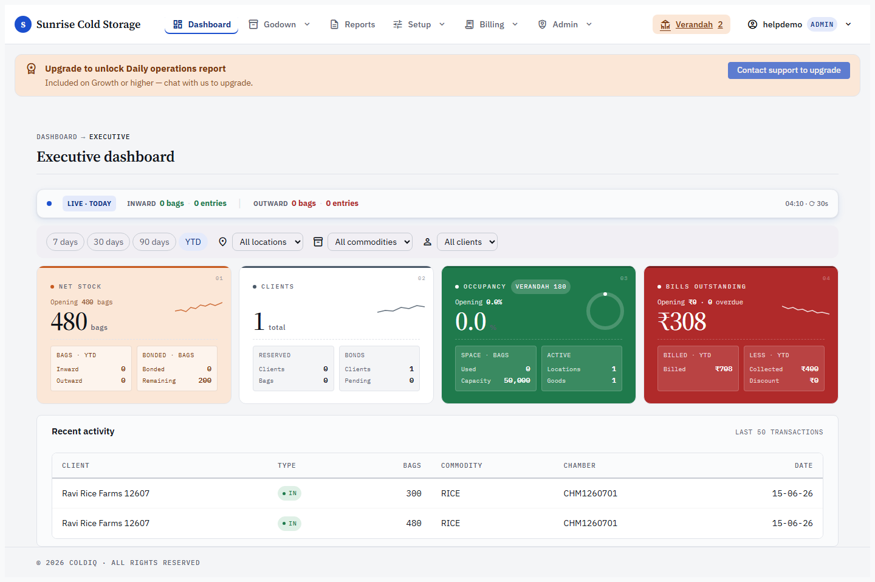Click the VERANDAH 180 occupancy badge

541,287
